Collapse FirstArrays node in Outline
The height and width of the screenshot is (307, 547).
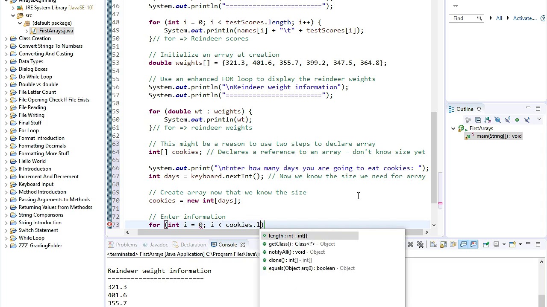[453, 128]
